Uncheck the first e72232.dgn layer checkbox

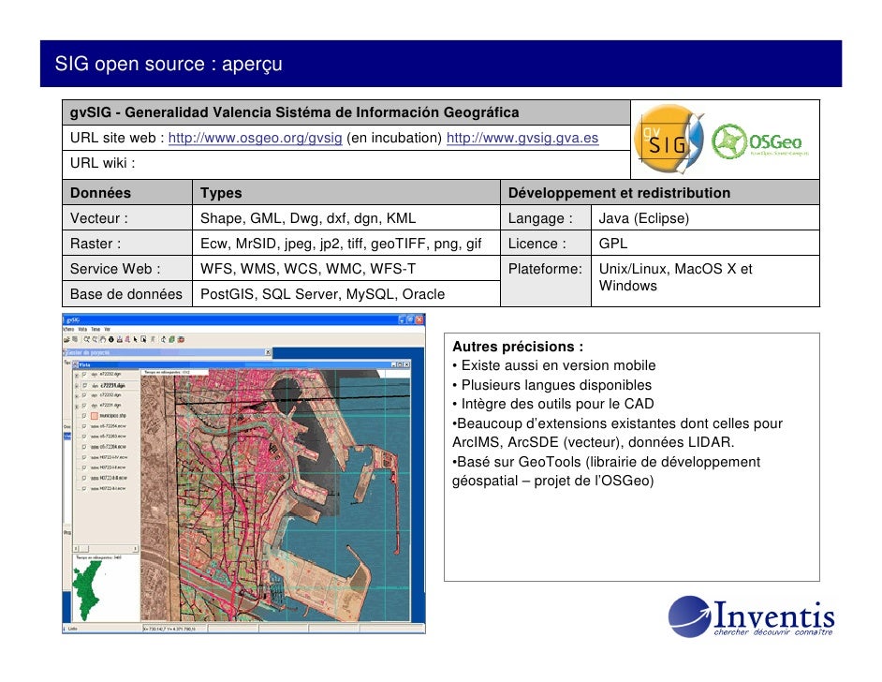(x=84, y=374)
